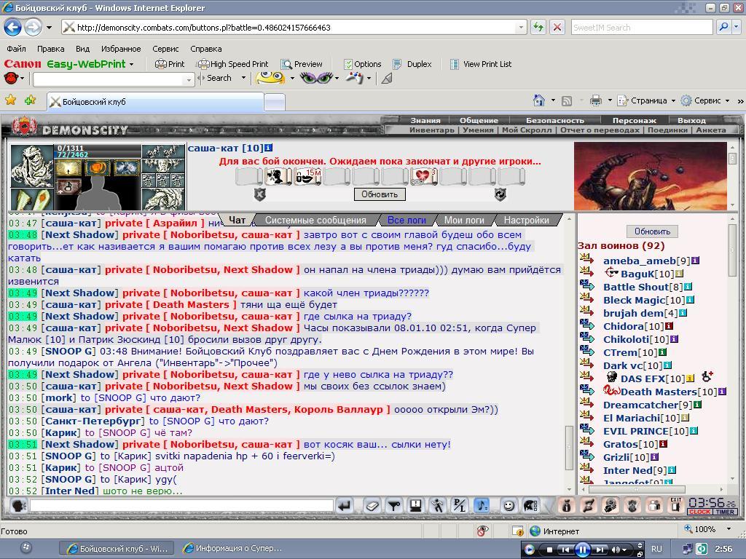Click View Print List
The height and width of the screenshot is (559, 746).
481,64
